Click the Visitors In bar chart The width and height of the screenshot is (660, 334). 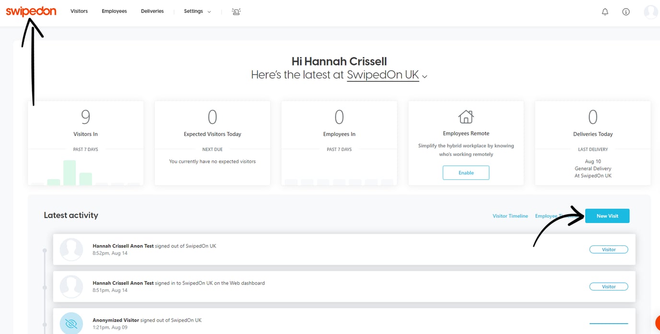(85, 173)
